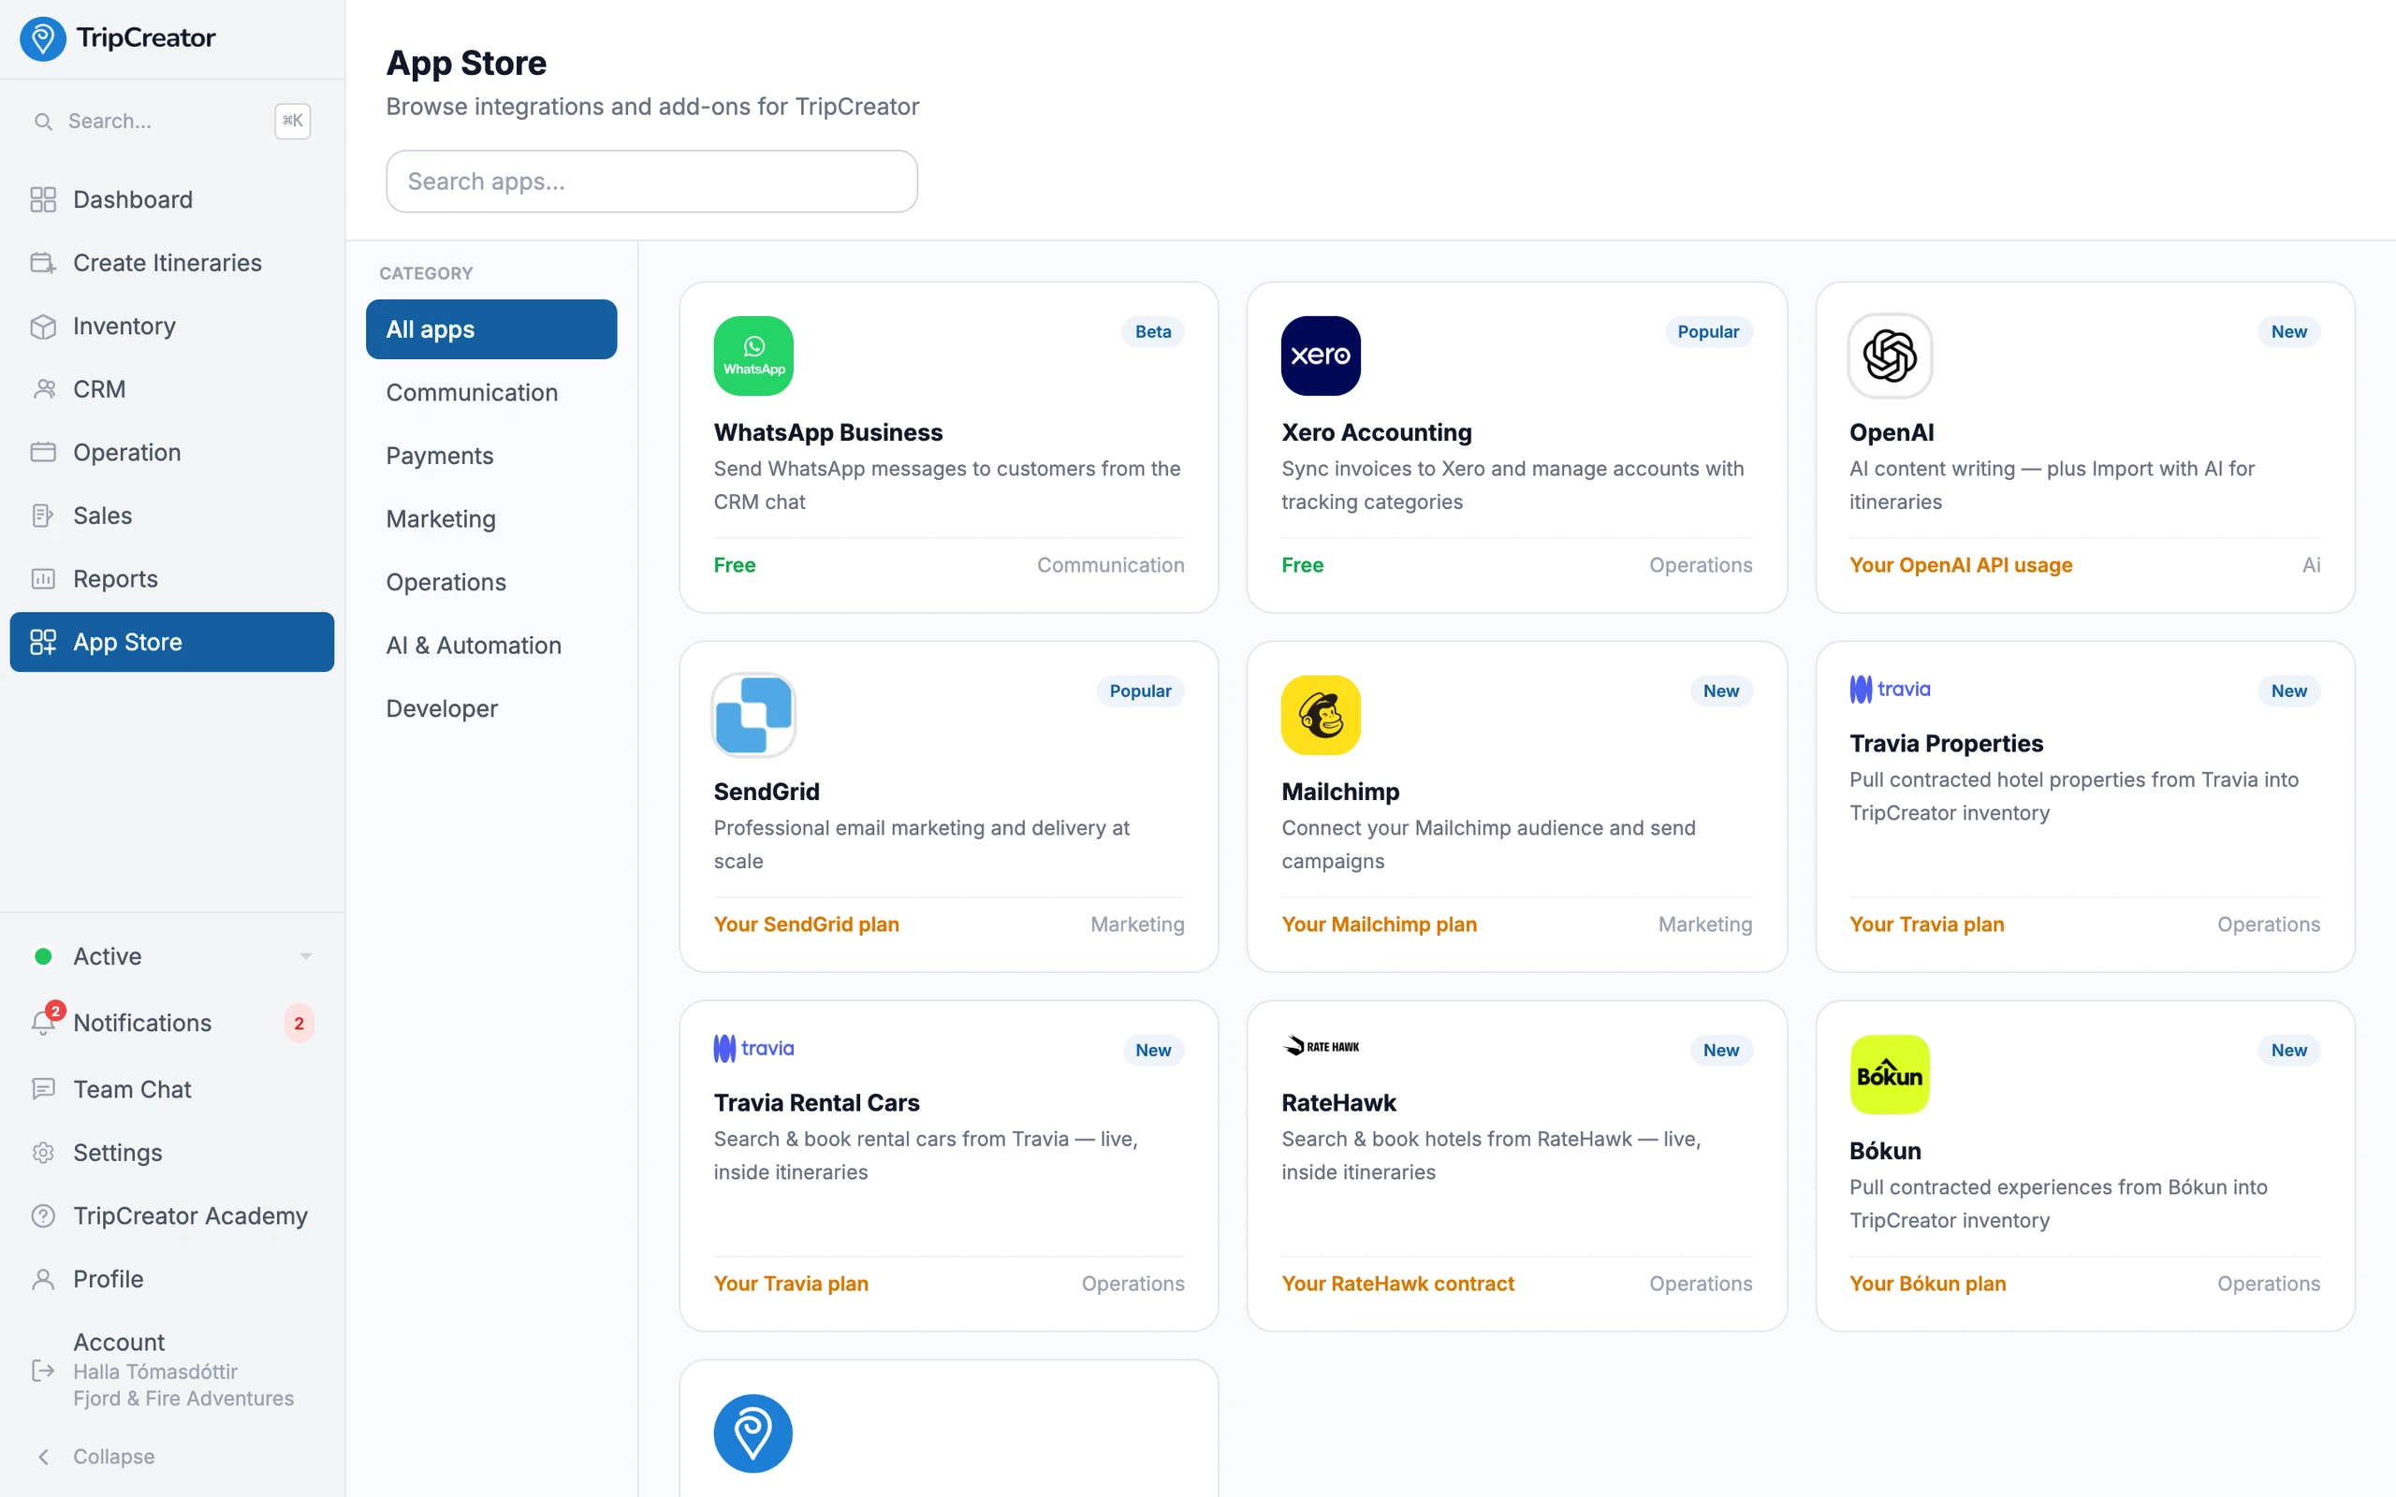Screen dimensions: 2396x1497
Task: Open the Dashboard grid icon
Action: (42, 199)
